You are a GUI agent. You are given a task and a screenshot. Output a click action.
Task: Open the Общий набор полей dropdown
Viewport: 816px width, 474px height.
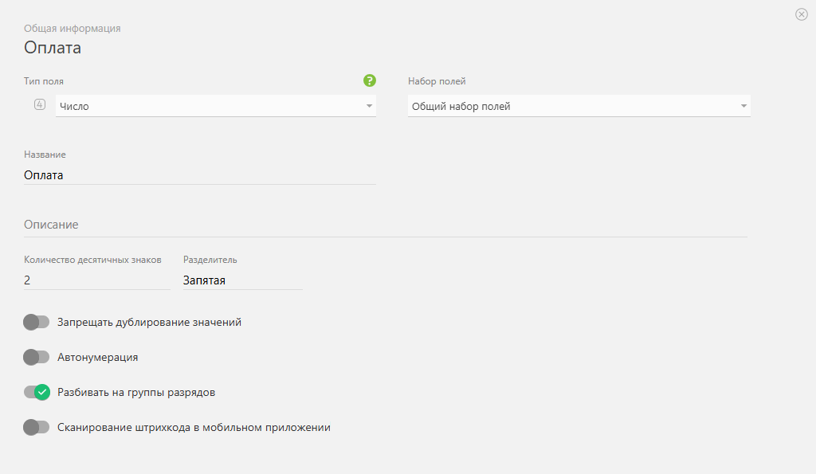coord(579,106)
